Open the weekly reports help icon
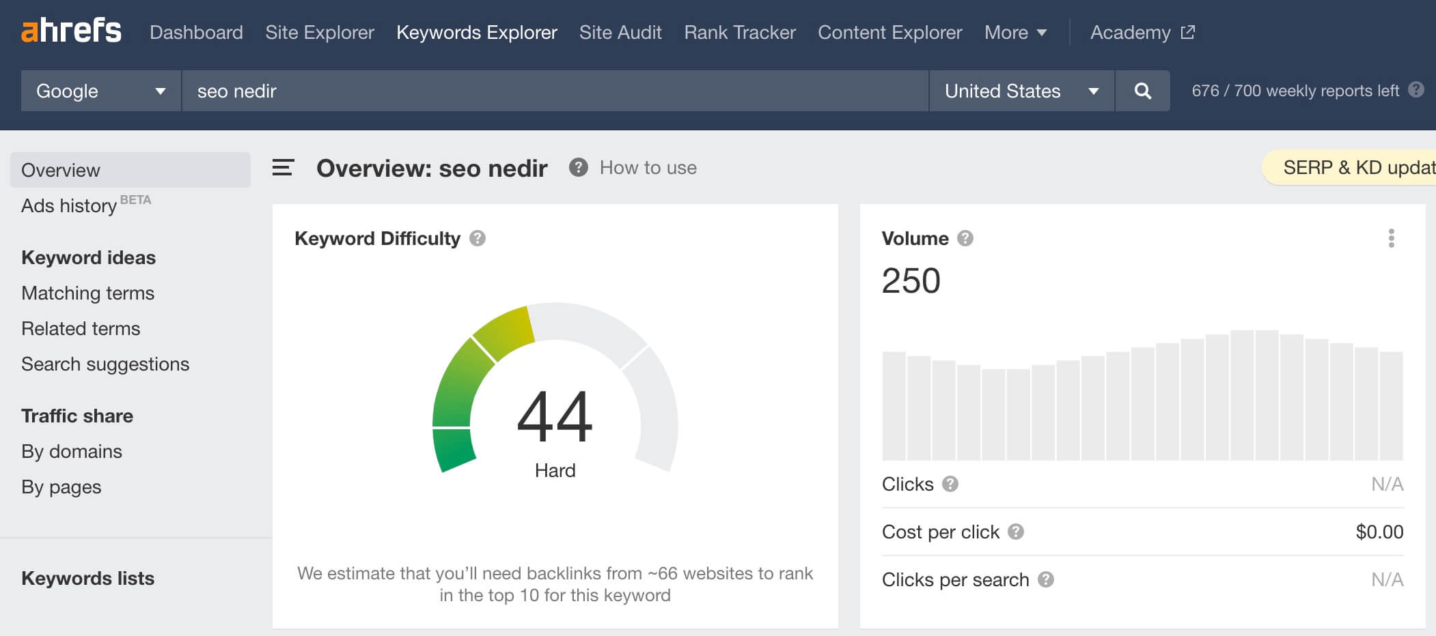This screenshot has width=1436, height=636. (x=1416, y=90)
